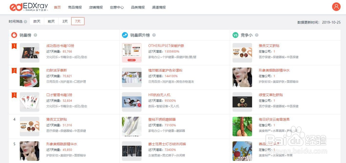Open product 整裕不锈钢磨脚器
The image size is (346, 163).
[x=162, y=119]
